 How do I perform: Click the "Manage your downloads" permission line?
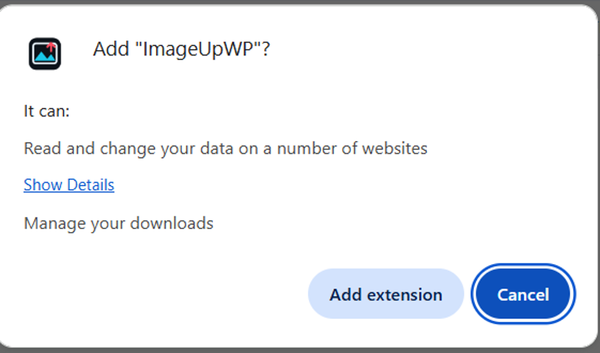(118, 224)
